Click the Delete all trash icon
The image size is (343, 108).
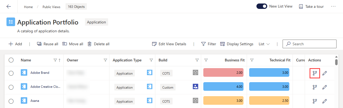point(90,44)
